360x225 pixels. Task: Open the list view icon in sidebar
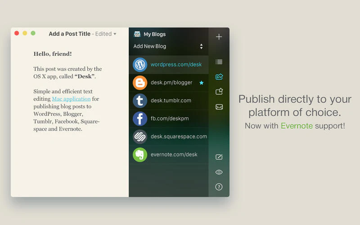[219, 62]
